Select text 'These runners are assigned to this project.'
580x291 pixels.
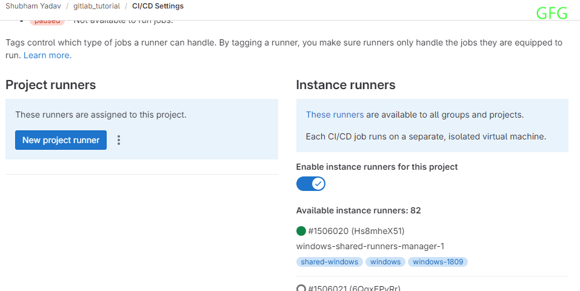pos(101,115)
